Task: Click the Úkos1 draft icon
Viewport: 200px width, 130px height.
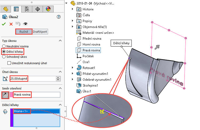Action: click(x=79, y=91)
